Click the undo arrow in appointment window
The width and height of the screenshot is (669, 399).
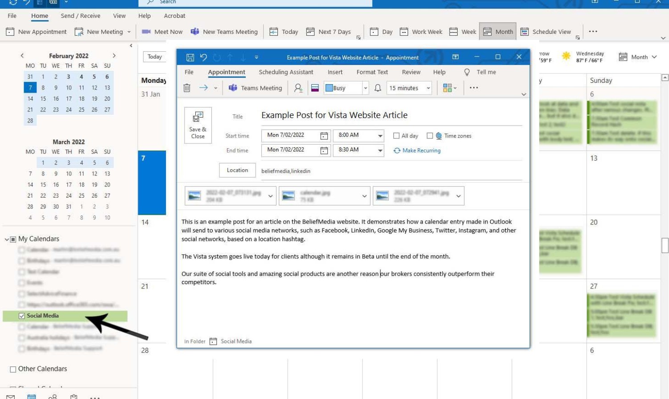pos(203,57)
